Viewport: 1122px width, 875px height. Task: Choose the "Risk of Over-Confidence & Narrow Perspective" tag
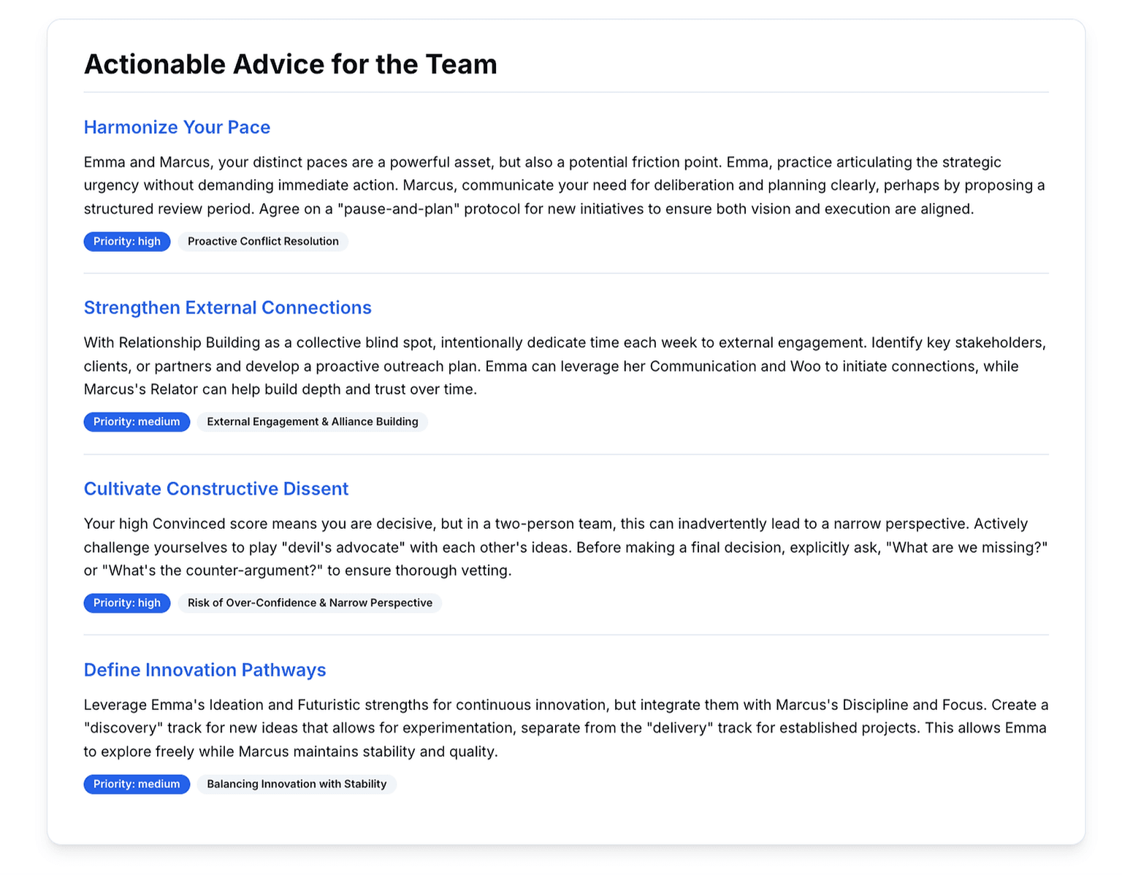tap(310, 603)
